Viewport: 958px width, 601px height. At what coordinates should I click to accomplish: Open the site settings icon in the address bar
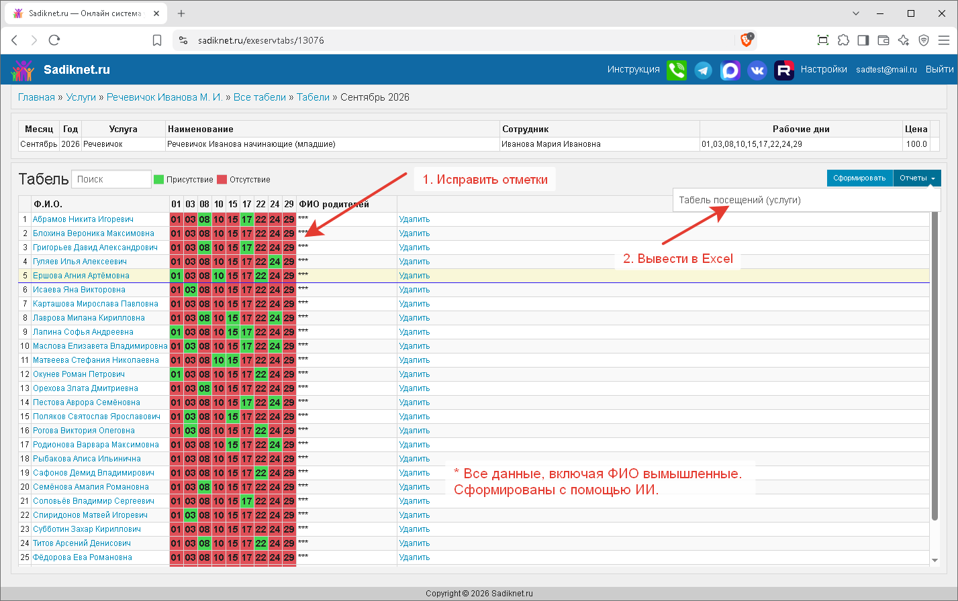(x=183, y=40)
